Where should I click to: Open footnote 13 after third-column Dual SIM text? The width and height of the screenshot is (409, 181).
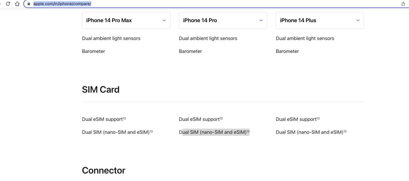(x=345, y=131)
